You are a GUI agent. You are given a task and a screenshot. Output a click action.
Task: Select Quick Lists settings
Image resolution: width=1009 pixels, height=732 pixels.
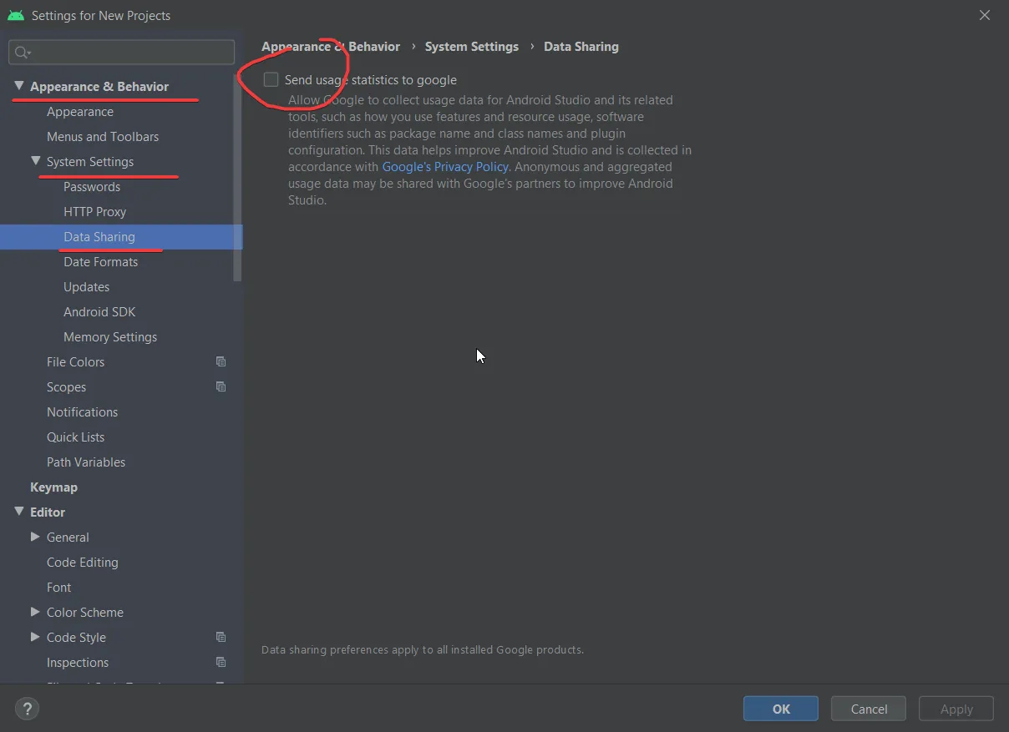click(76, 437)
